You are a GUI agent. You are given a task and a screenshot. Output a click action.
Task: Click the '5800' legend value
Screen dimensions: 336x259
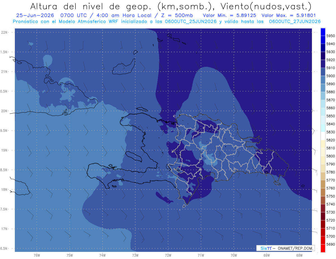coord(331,156)
